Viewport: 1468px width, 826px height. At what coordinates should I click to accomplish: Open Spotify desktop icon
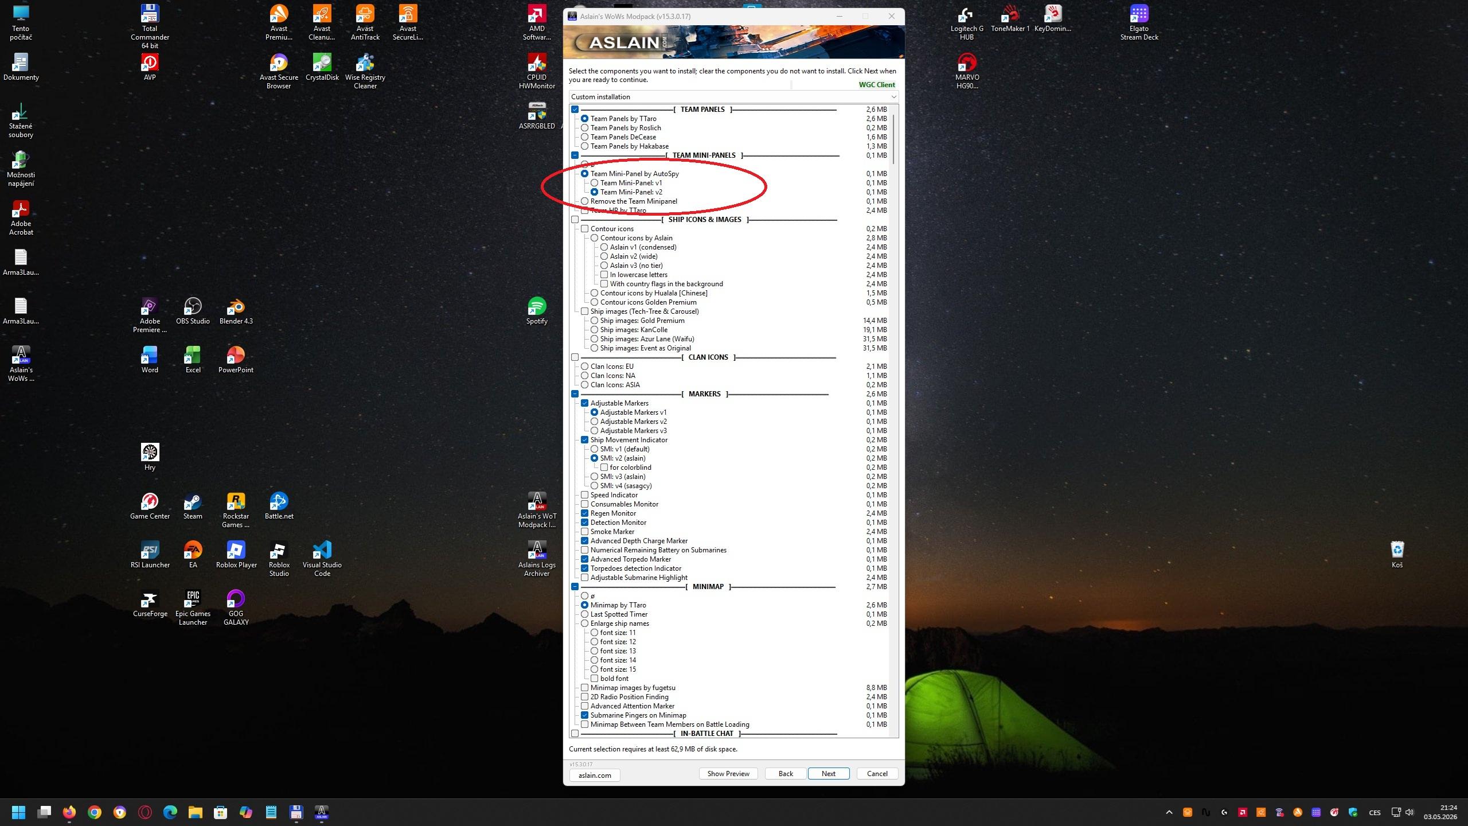point(537,311)
